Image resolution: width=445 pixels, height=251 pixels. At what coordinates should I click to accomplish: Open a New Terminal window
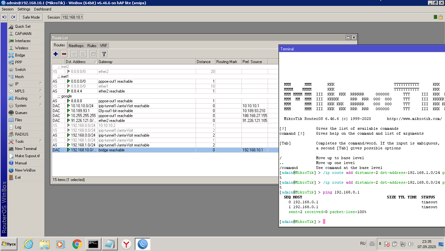pyautogui.click(x=26, y=149)
